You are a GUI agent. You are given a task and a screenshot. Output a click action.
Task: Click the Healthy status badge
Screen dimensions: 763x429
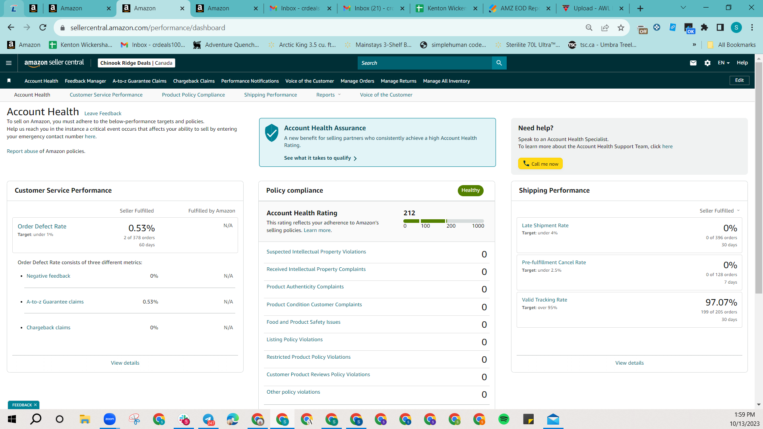pyautogui.click(x=471, y=190)
